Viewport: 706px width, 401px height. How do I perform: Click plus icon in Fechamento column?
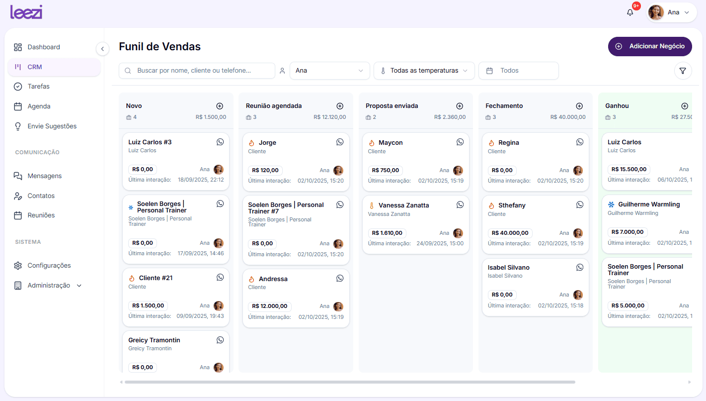click(579, 106)
